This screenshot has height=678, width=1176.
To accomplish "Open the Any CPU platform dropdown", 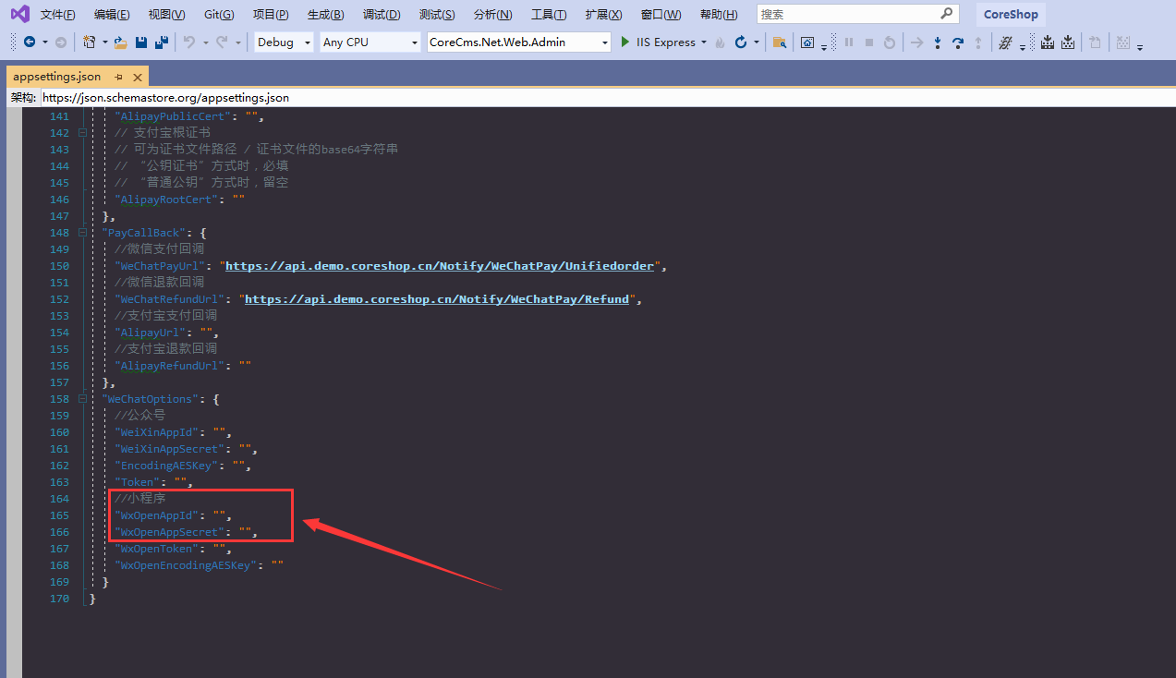I will [370, 42].
